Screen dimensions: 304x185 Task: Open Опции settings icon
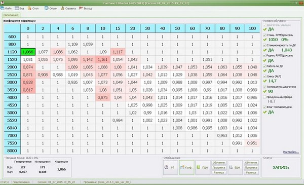point(47,8)
